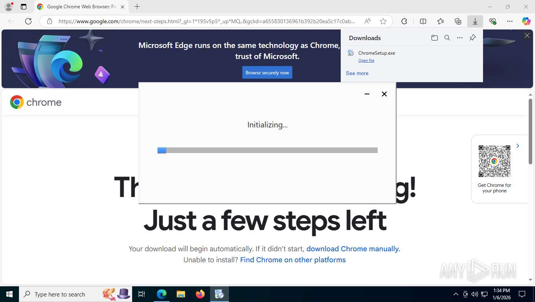Open Browser essentials heart icon
Viewport: 535px width, 302px height.
(493, 21)
